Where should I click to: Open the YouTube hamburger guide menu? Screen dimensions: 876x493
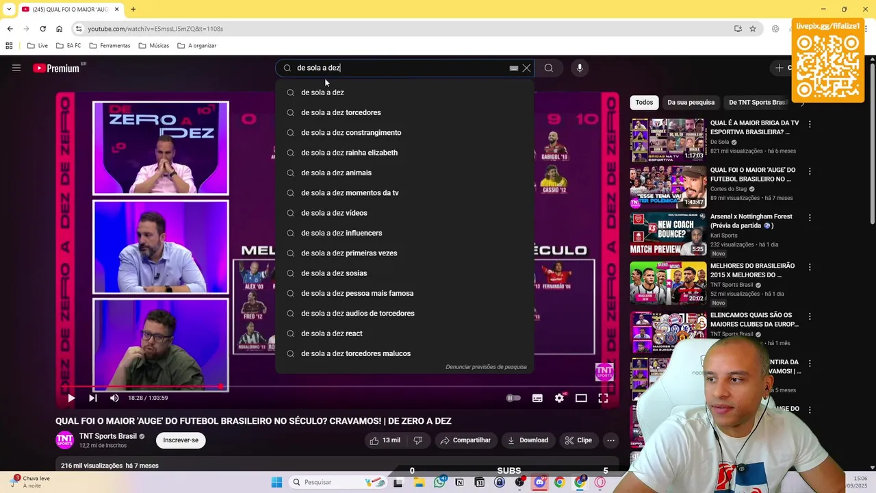[16, 68]
